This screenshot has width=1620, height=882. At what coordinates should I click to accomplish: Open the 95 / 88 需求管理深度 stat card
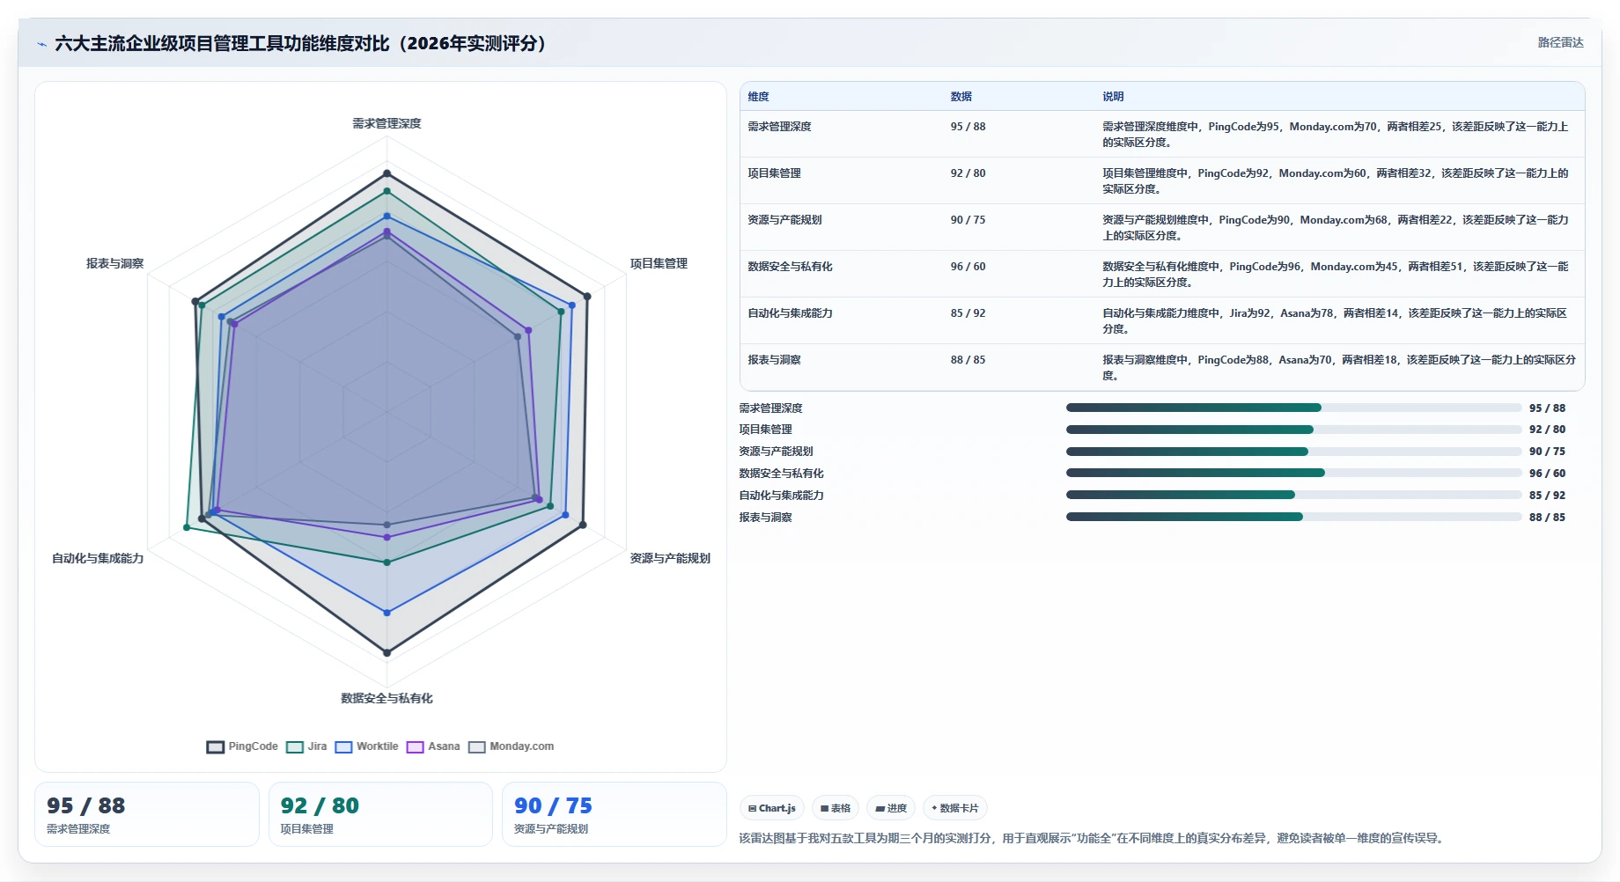coord(147,814)
